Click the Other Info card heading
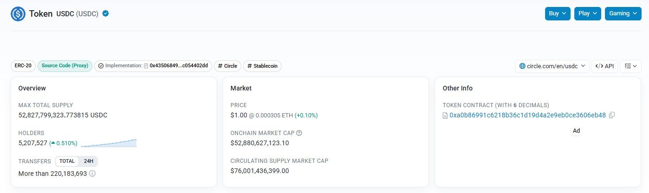 pyautogui.click(x=458, y=88)
